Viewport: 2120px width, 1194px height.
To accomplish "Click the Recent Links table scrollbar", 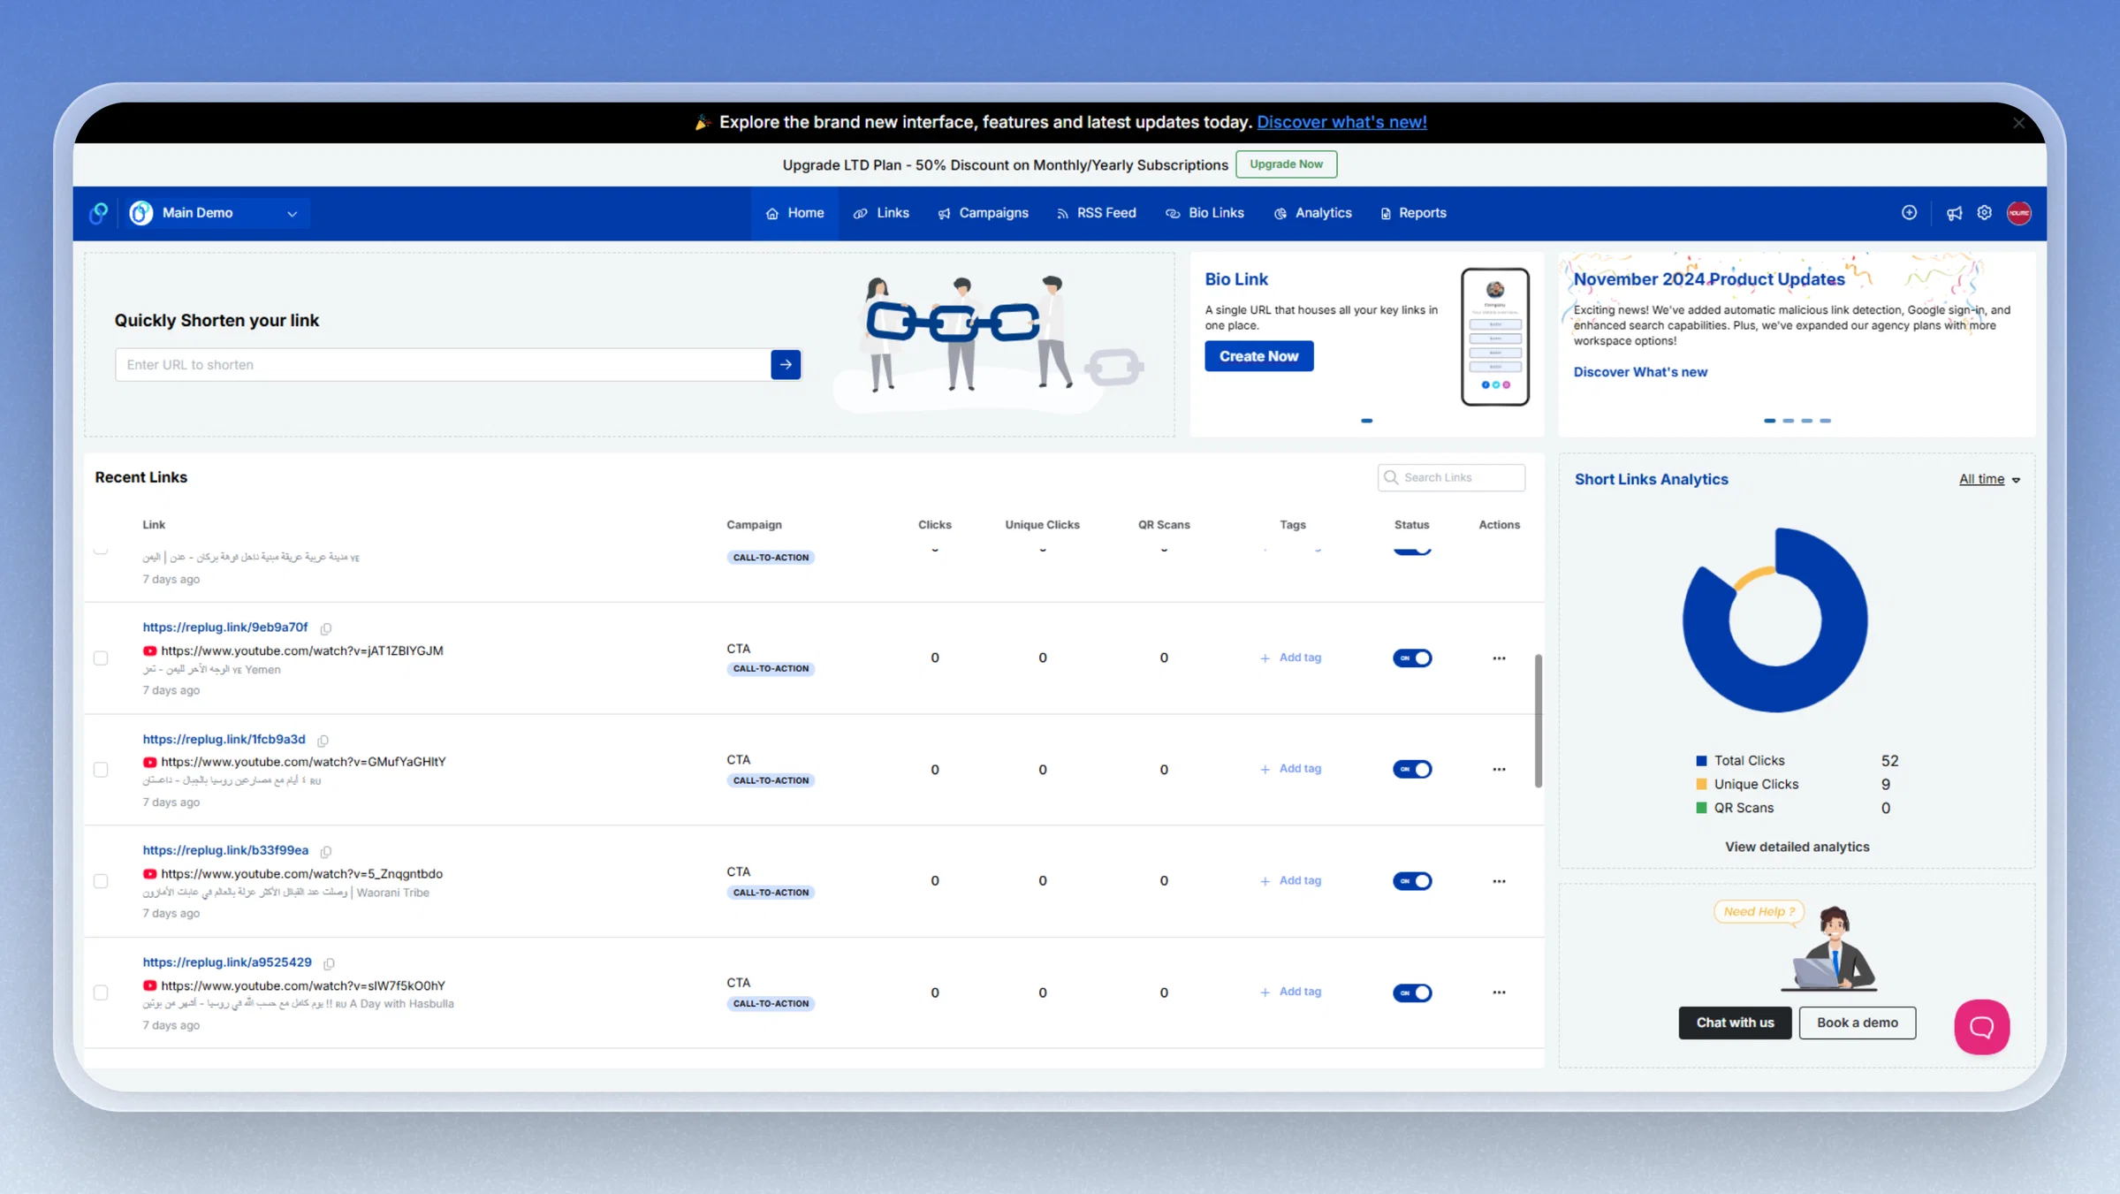I will click(x=1538, y=720).
